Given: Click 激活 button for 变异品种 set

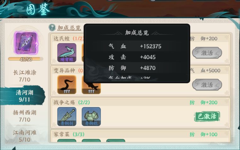Looking at the screenshot, I should pyautogui.click(x=207, y=85).
